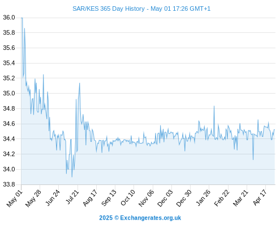Select the Jan 26 x-axis date label
280x227 pixels.
(x=203, y=198)
